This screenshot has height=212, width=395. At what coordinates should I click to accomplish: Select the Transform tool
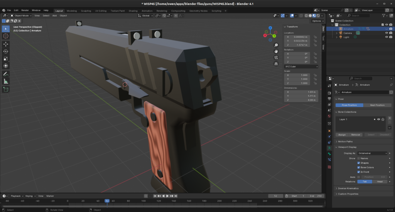(x=6, y=66)
